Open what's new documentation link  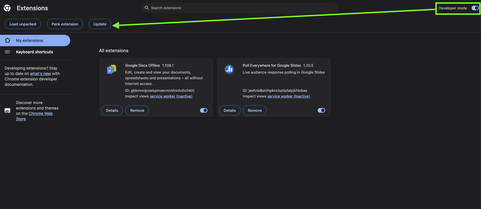pos(41,74)
